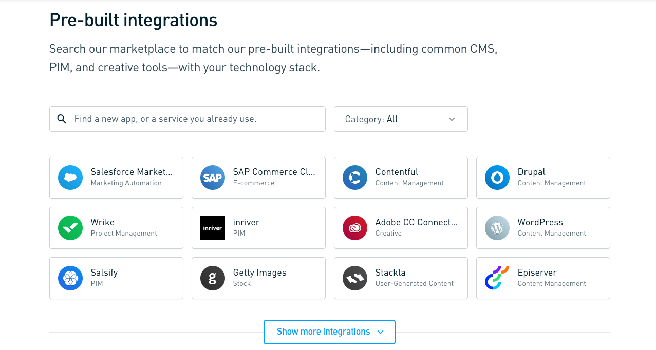Click the Adobe Creative Cloud red logo
656x350 pixels.
[355, 228]
